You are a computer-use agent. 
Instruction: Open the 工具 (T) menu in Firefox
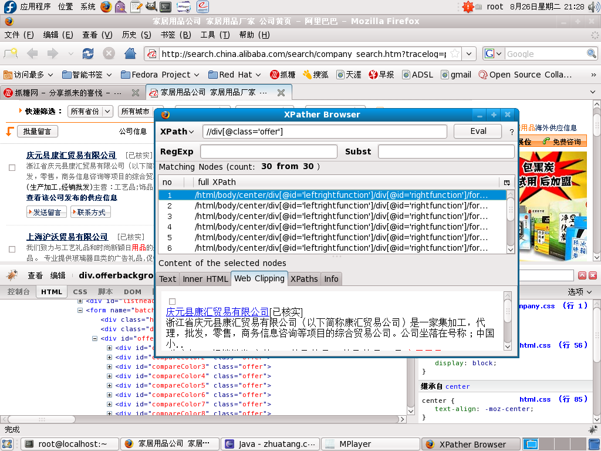point(215,35)
